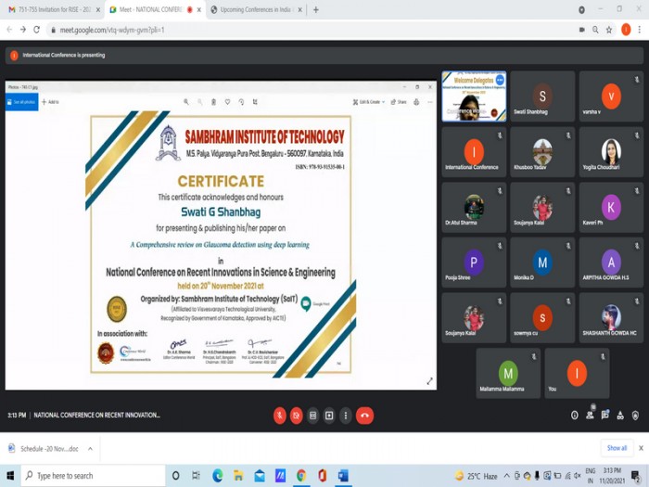Open the chat with everyone icon

[605, 415]
